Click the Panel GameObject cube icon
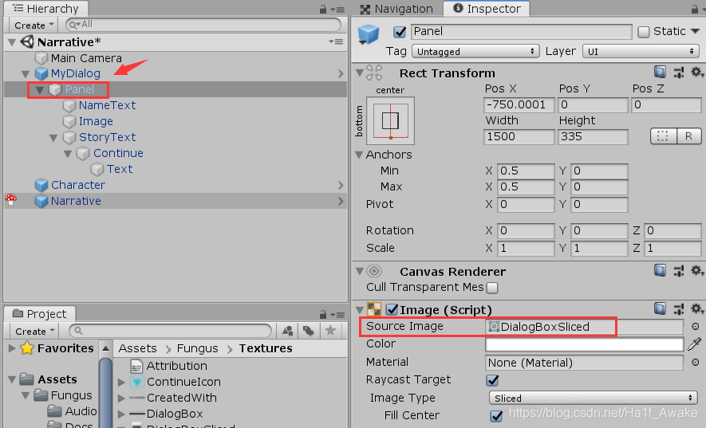Screen dimensions: 706x428 [x=369, y=34]
